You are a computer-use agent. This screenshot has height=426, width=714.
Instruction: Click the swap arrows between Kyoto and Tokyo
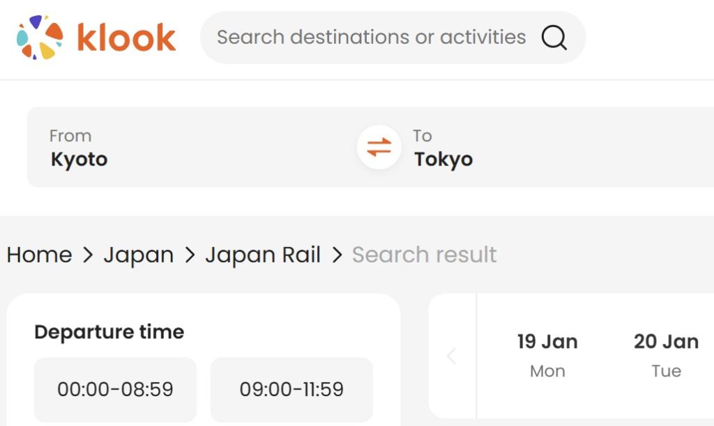coord(379,147)
